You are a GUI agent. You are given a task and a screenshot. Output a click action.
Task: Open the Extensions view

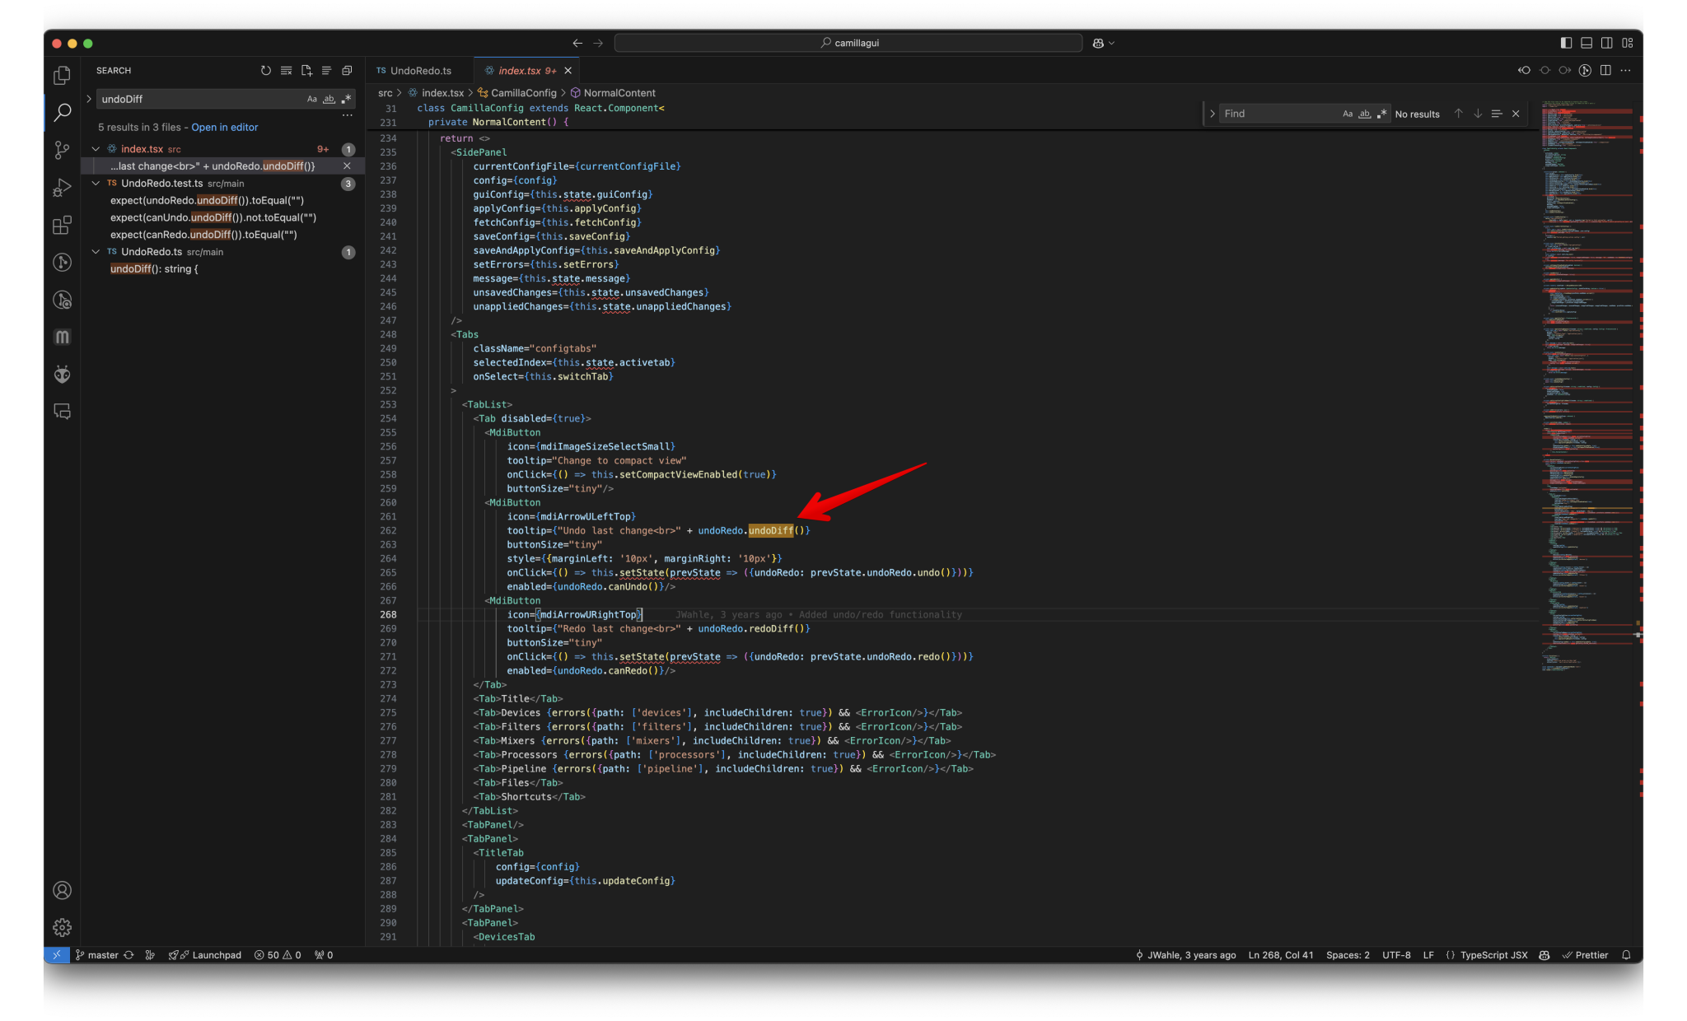pos(62,225)
